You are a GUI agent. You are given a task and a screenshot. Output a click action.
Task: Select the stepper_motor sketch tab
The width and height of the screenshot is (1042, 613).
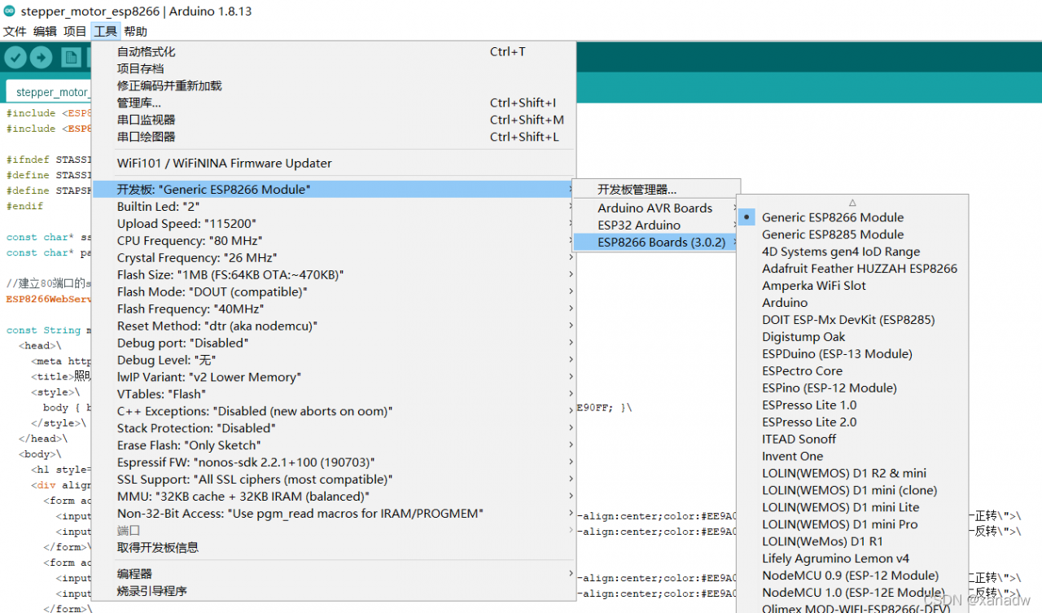pyautogui.click(x=50, y=92)
